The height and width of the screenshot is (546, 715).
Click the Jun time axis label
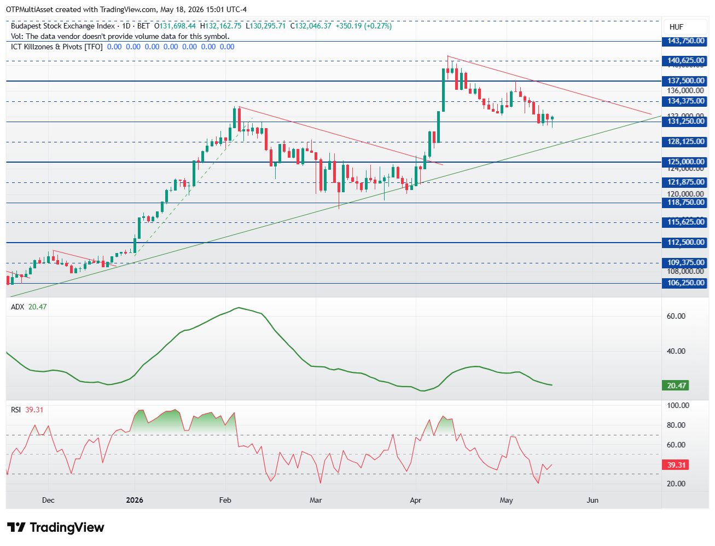(x=592, y=500)
